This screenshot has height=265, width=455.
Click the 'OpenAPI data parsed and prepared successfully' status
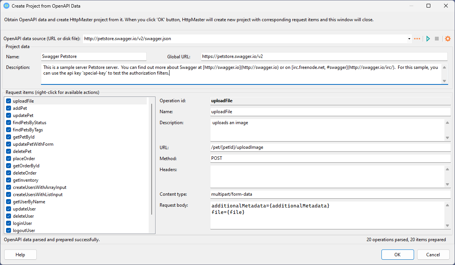point(52,240)
